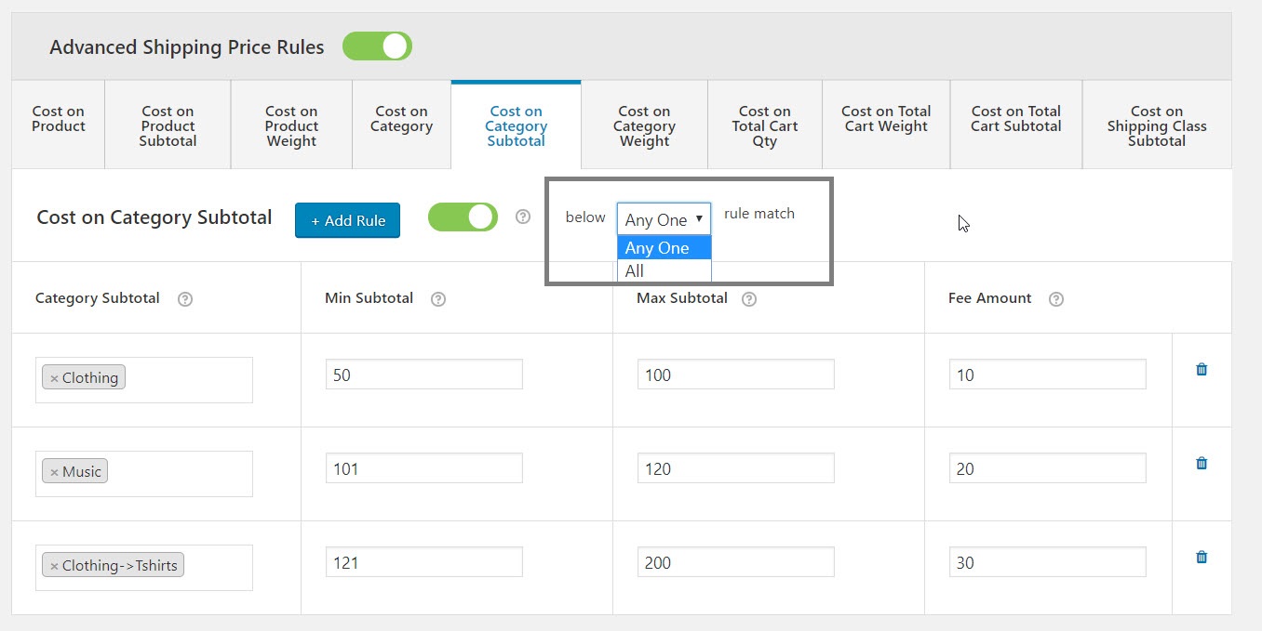The height and width of the screenshot is (631, 1262).
Task: Select All in the rule match dropdown
Action: click(634, 270)
